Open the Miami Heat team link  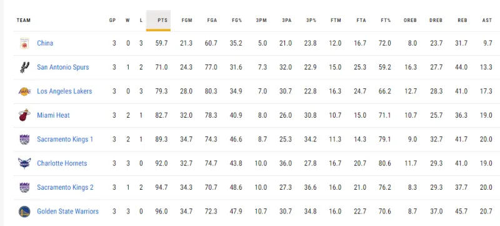[53, 115]
